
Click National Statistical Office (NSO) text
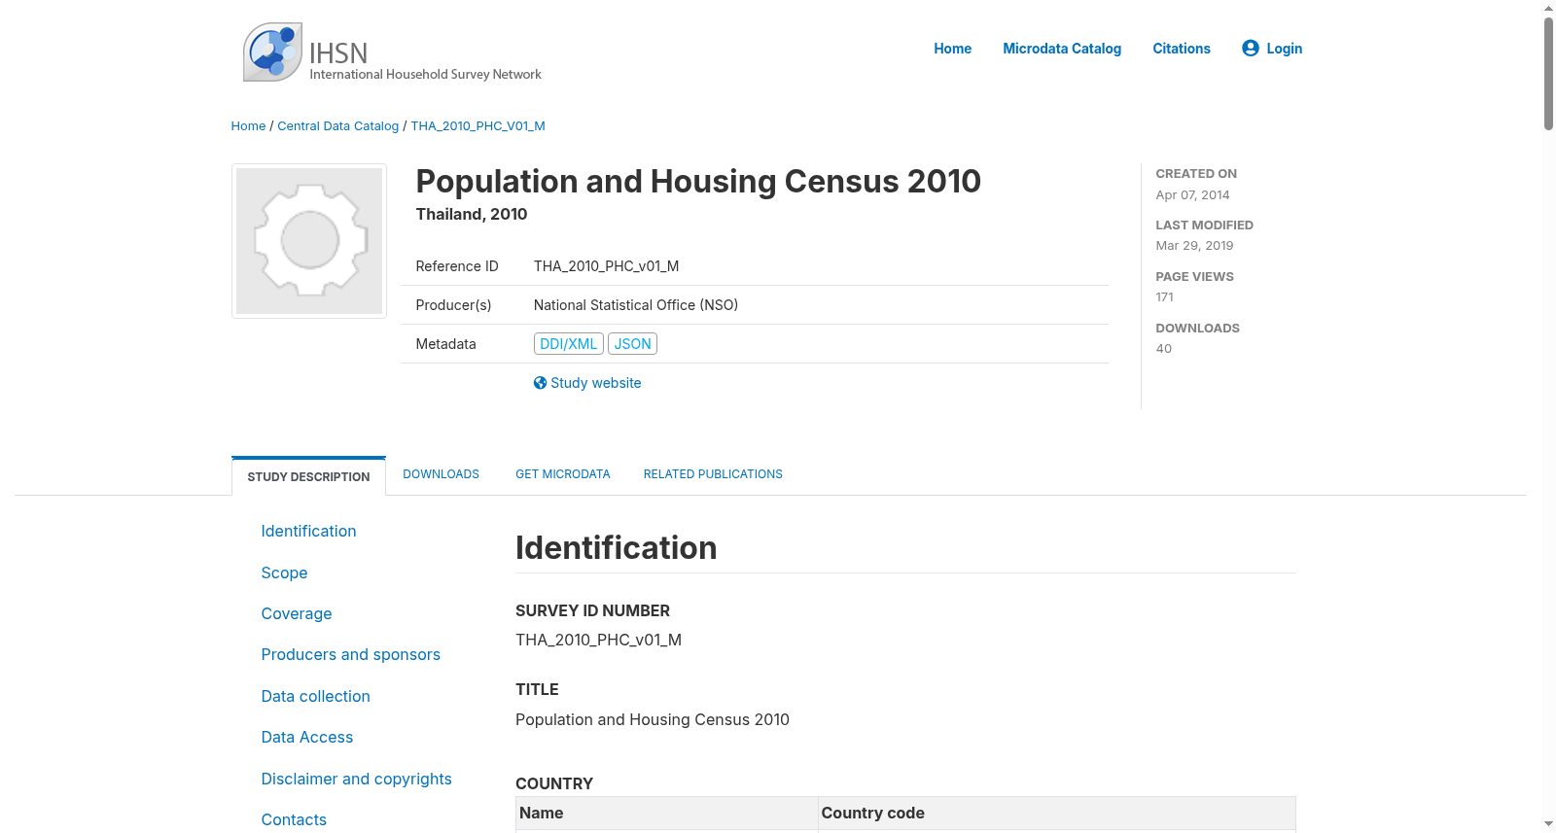tap(636, 305)
